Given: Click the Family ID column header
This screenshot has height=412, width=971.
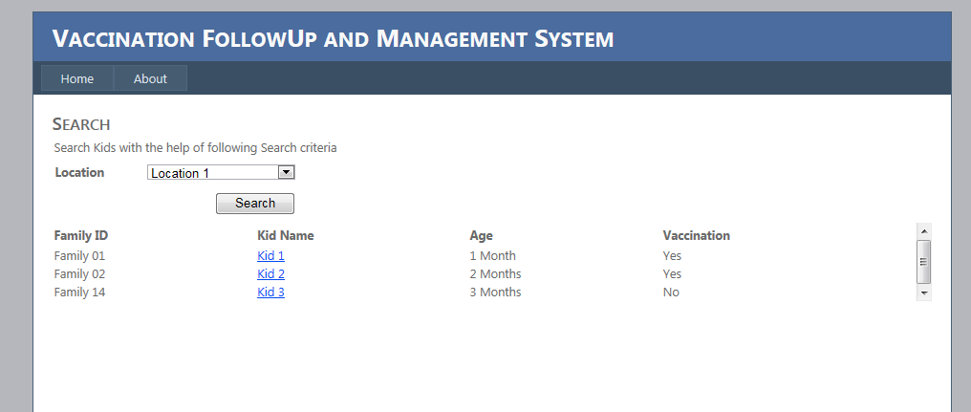Looking at the screenshot, I should [x=81, y=235].
